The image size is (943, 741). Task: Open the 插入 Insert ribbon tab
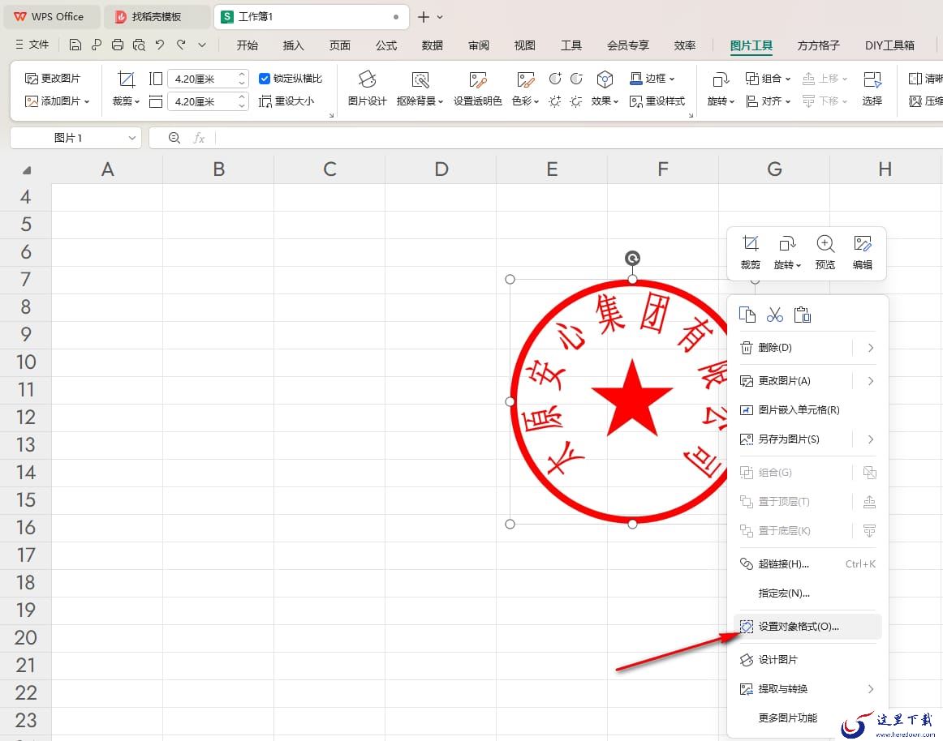(x=293, y=45)
